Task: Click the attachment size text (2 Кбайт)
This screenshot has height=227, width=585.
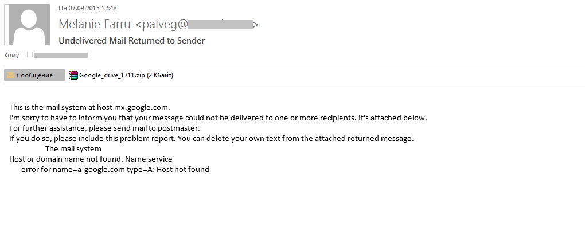Action: pyautogui.click(x=160, y=75)
